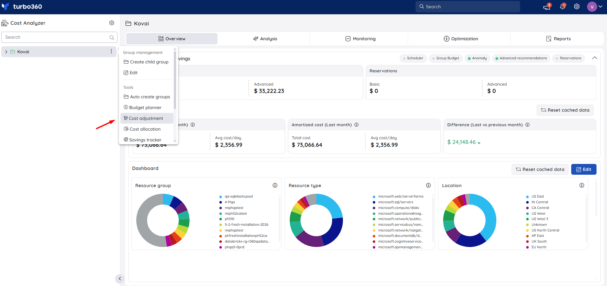Click the Kovai three-dot options icon
607x286 pixels.
pos(111,51)
